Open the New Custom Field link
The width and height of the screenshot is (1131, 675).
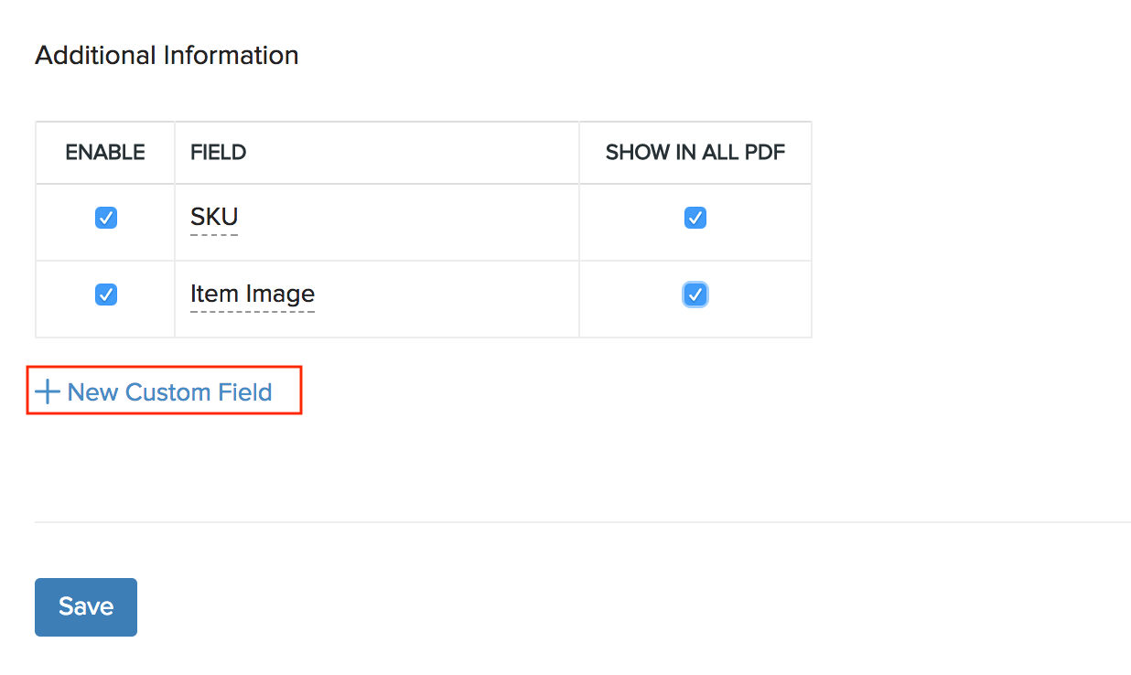[x=169, y=392]
